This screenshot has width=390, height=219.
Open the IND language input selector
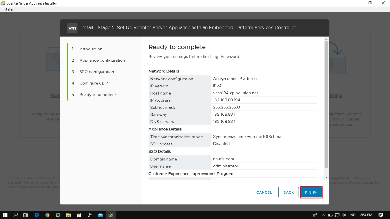tap(352, 215)
